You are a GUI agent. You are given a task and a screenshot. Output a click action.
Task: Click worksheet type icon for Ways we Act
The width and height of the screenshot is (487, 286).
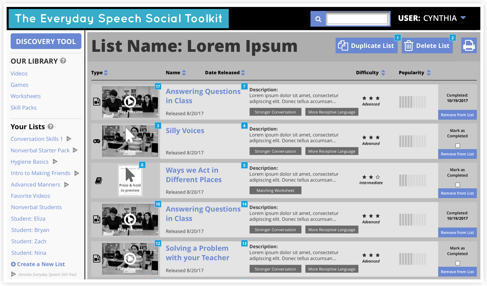(x=99, y=181)
